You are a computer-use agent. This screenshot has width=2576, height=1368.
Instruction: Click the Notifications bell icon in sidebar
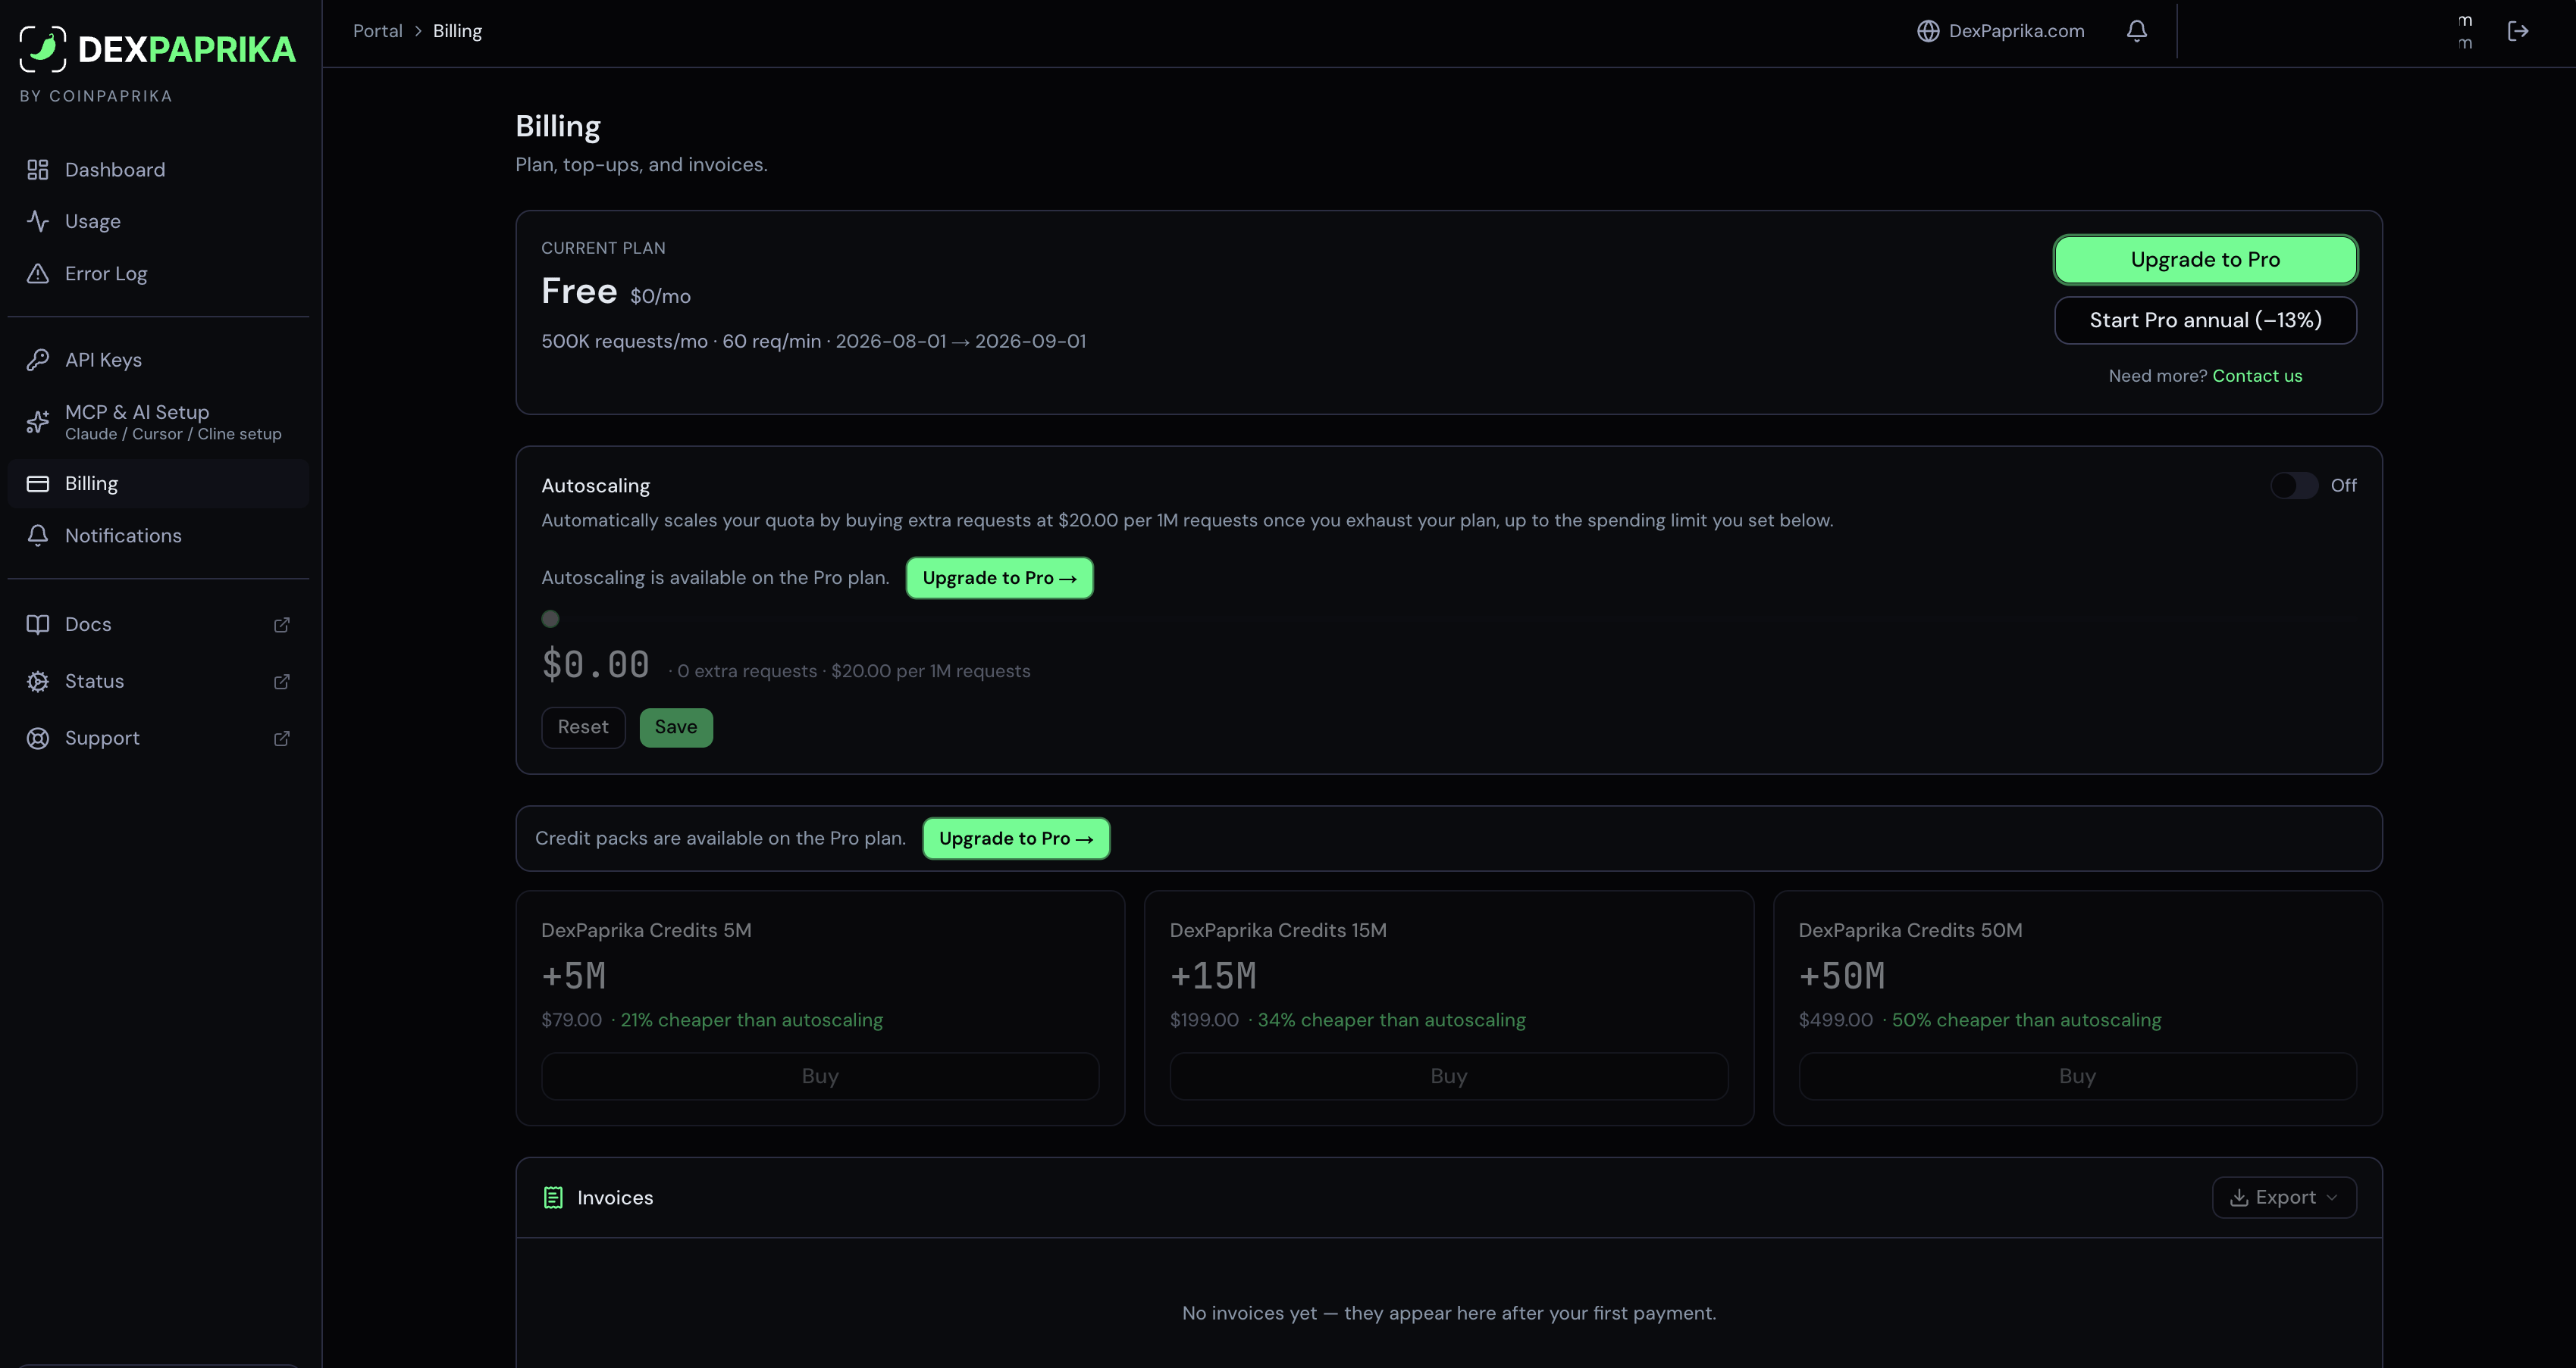[x=38, y=536]
